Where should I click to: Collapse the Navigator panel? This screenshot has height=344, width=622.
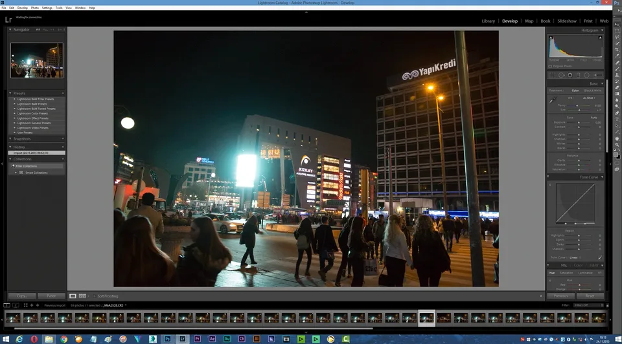click(x=10, y=29)
